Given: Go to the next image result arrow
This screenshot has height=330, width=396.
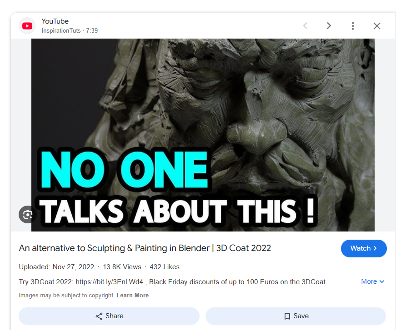Looking at the screenshot, I should click(x=329, y=26).
